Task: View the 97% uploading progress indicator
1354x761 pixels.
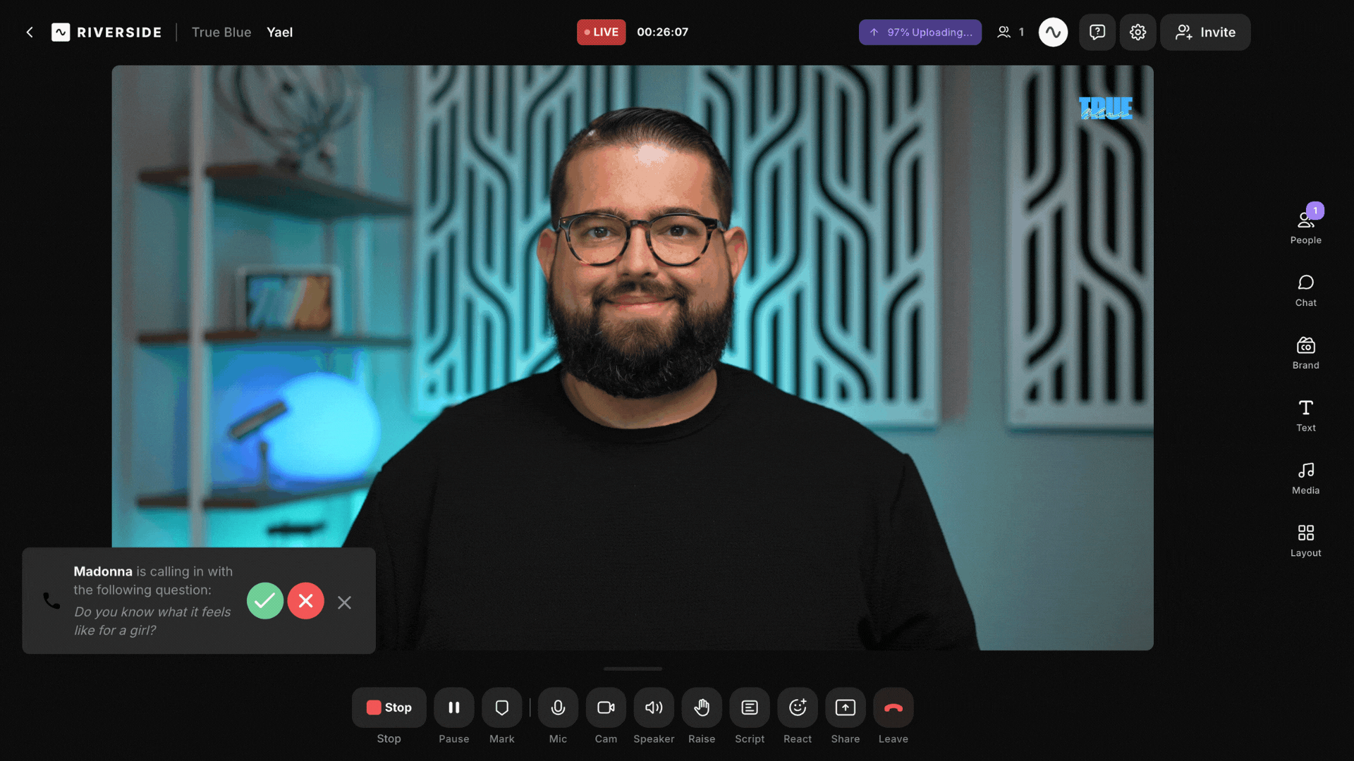Action: [920, 32]
